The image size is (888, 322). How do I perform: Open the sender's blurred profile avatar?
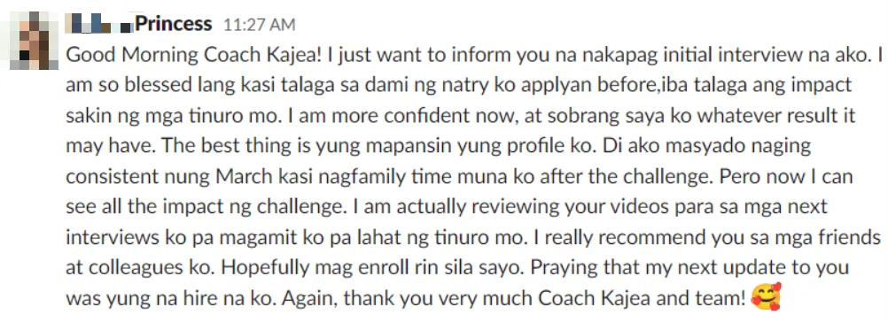[34, 41]
